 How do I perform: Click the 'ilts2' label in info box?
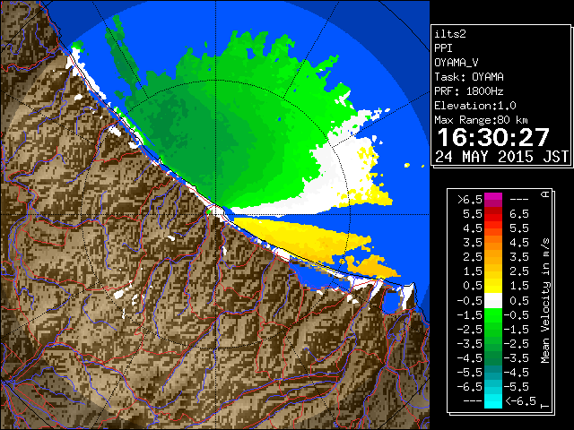click(450, 34)
